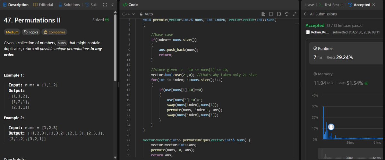385x160 pixels.
Task: Click the Editorial book icon
Action: pos(35,5)
